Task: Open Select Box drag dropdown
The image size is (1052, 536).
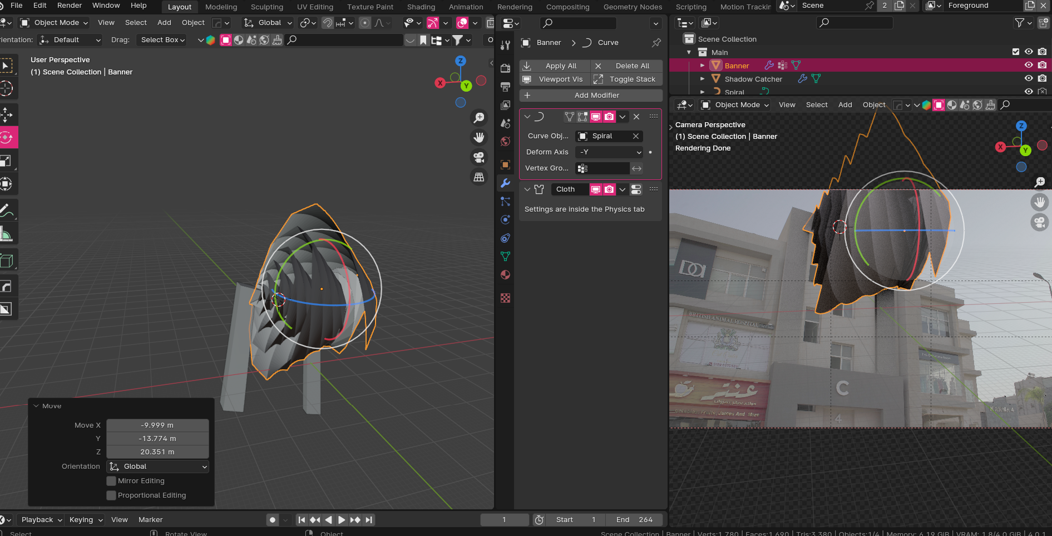Action: click(162, 40)
